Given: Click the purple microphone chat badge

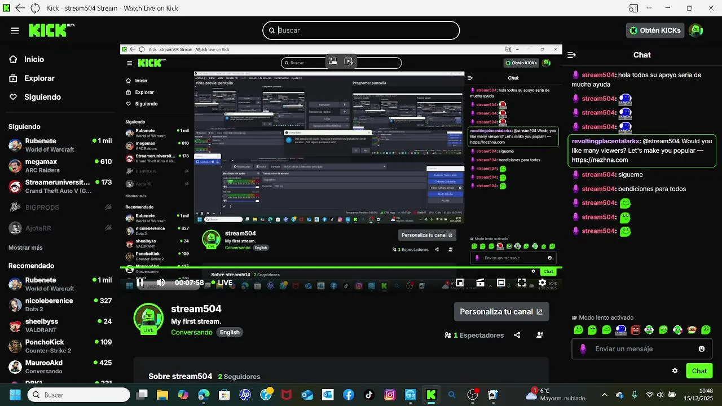Looking at the screenshot, I should [x=583, y=349].
